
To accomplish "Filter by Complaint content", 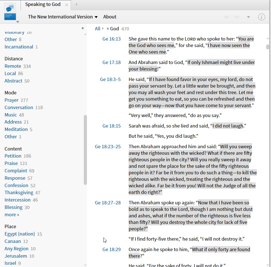I will coord(16,171).
